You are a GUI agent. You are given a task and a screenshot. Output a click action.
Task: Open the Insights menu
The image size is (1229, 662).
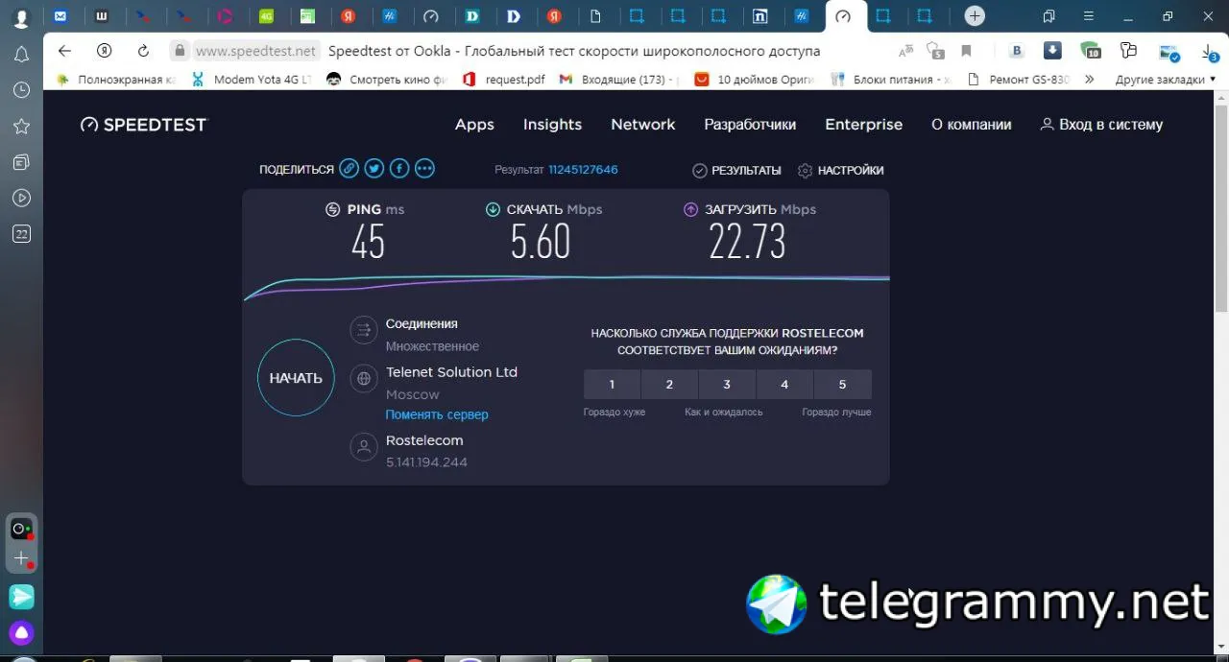[x=552, y=125]
